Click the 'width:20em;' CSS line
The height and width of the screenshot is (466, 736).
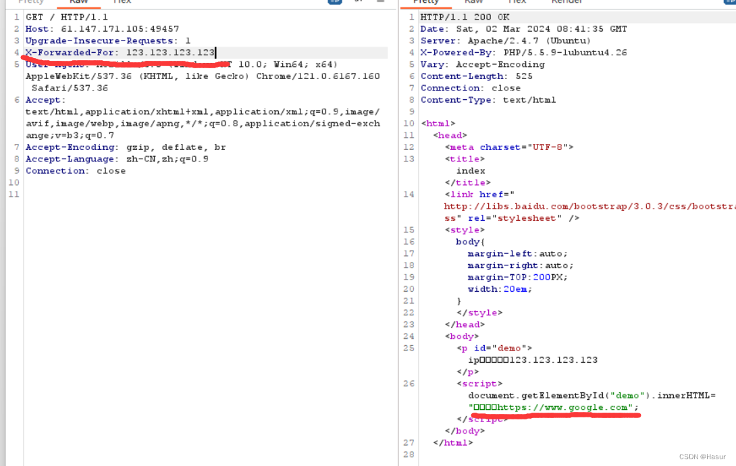500,288
